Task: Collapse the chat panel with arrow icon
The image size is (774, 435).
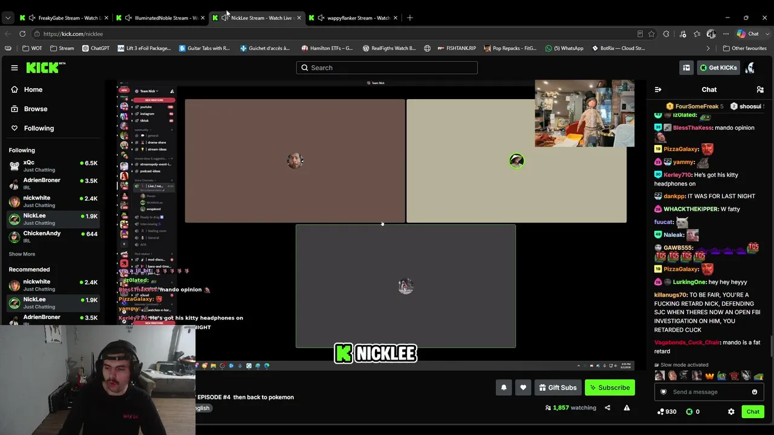Action: click(x=658, y=89)
